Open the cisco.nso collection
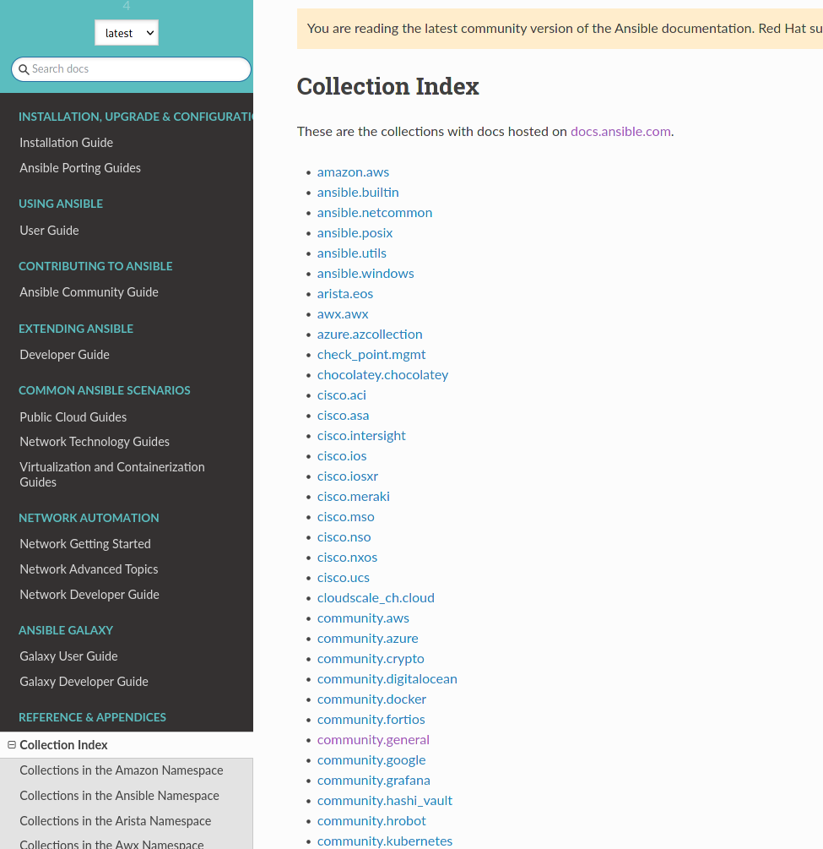Viewport: 823px width, 849px height. 344,537
